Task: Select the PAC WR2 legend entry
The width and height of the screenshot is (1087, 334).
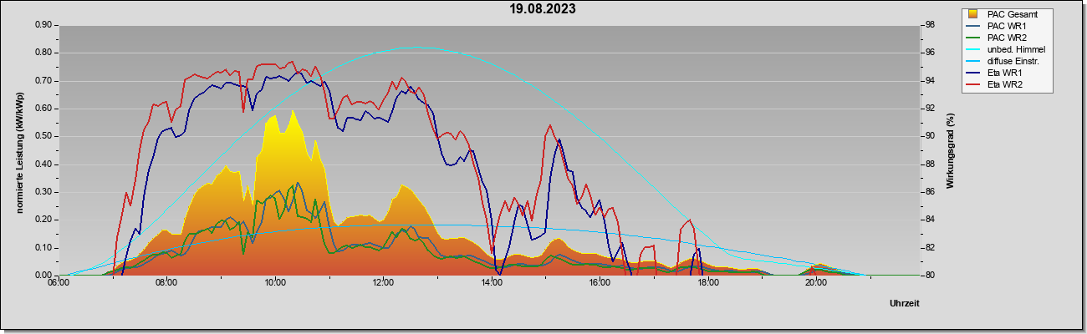Action: 1006,38
